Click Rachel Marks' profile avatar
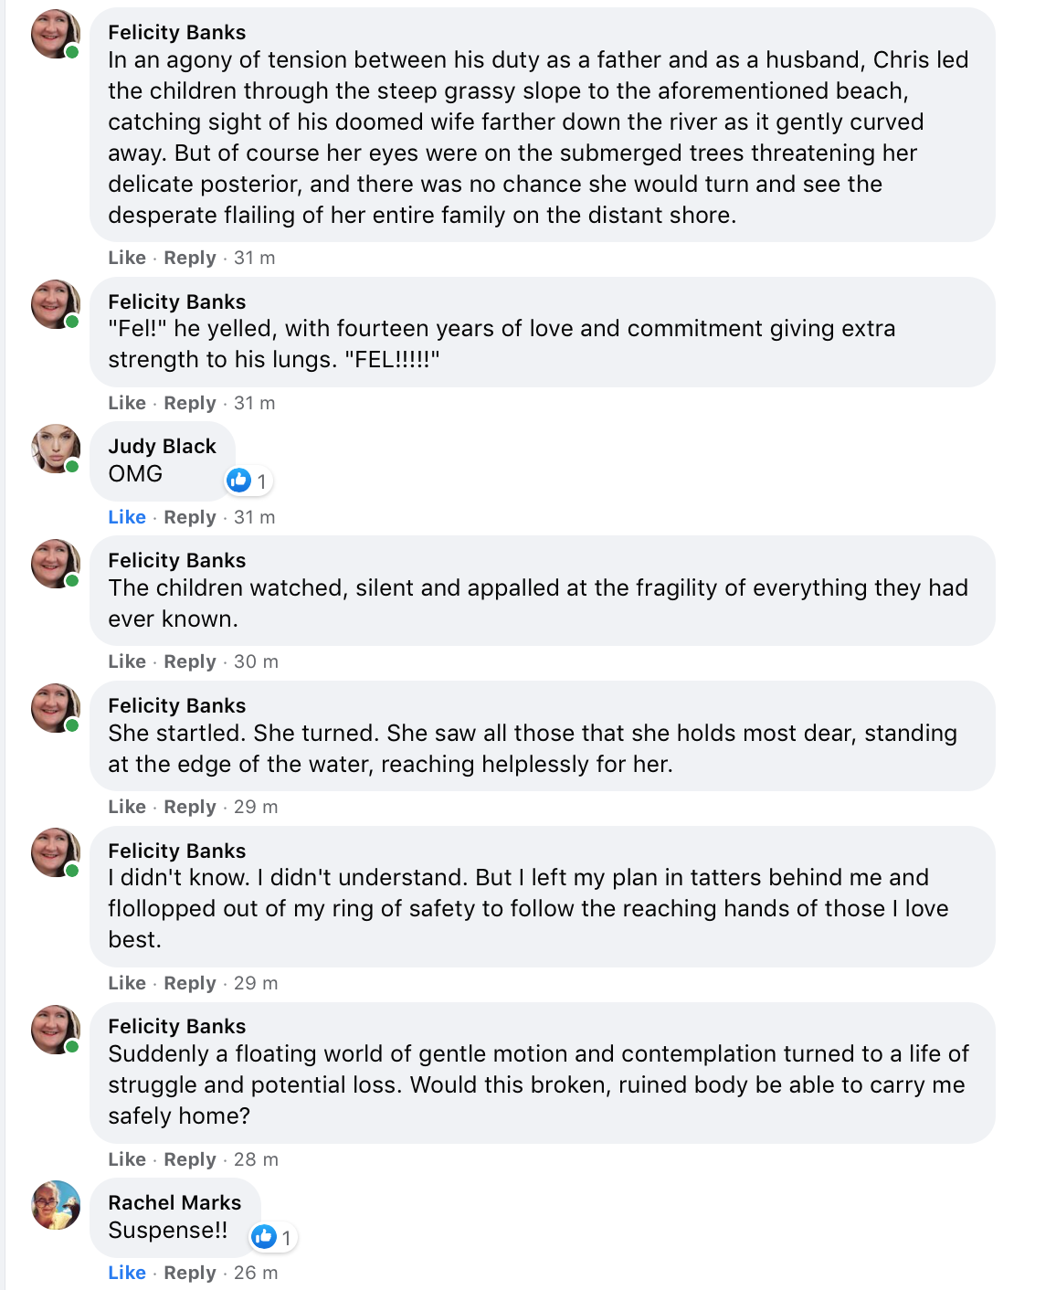1056x1290 pixels. coord(56,1205)
